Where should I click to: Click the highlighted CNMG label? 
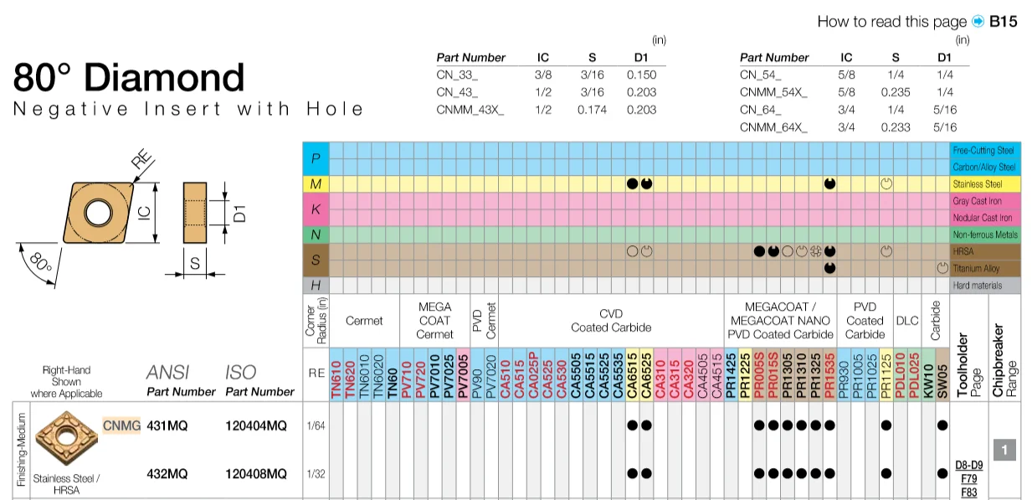[121, 425]
